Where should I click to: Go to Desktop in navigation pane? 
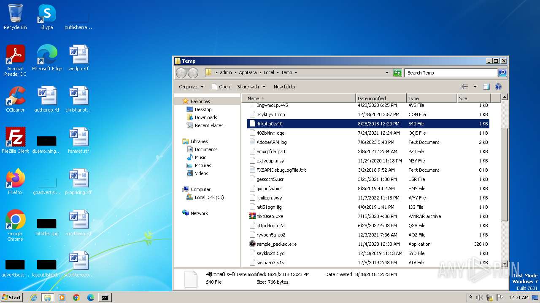click(x=203, y=109)
